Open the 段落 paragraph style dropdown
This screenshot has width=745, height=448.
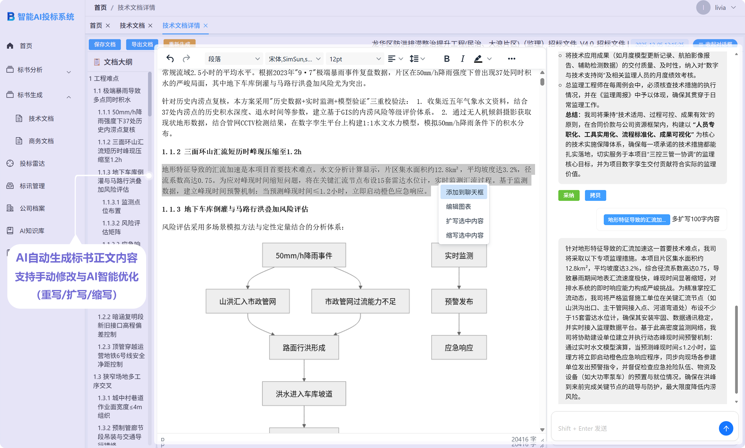point(233,59)
